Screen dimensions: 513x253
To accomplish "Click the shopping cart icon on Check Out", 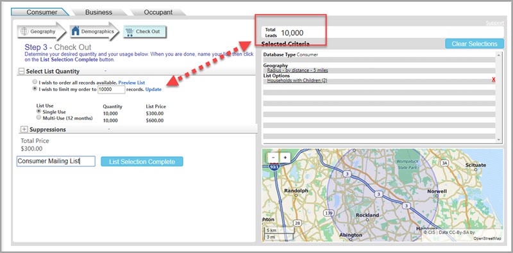I will [130, 32].
